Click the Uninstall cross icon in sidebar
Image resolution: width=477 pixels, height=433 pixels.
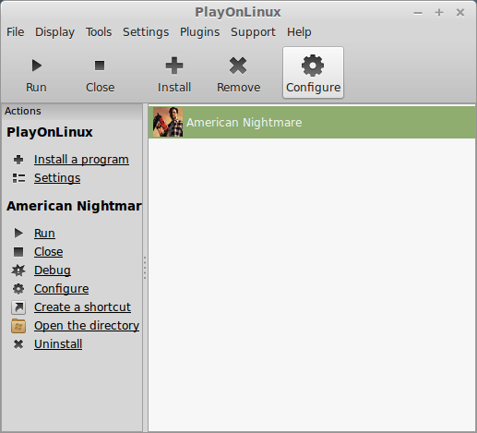tap(18, 344)
